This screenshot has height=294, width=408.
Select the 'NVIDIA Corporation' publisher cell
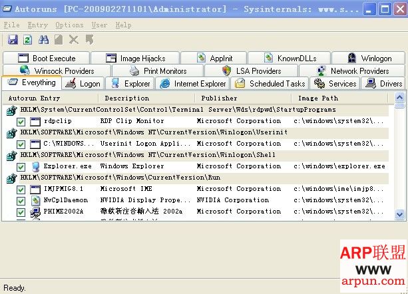[x=233, y=200]
